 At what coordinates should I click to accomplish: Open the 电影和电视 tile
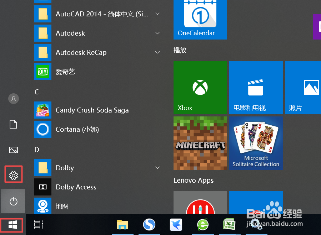click(256, 88)
